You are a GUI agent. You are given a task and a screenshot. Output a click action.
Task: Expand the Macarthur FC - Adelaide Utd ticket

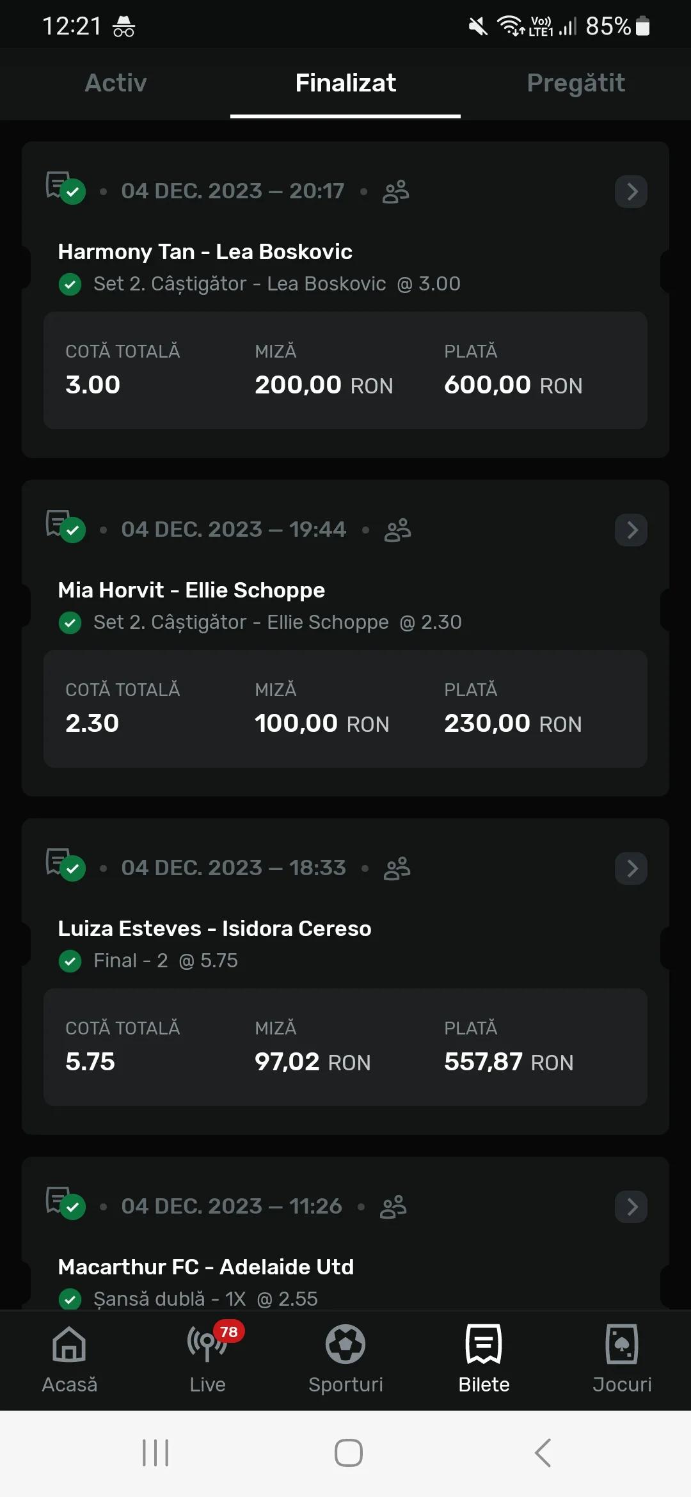[x=631, y=1207]
